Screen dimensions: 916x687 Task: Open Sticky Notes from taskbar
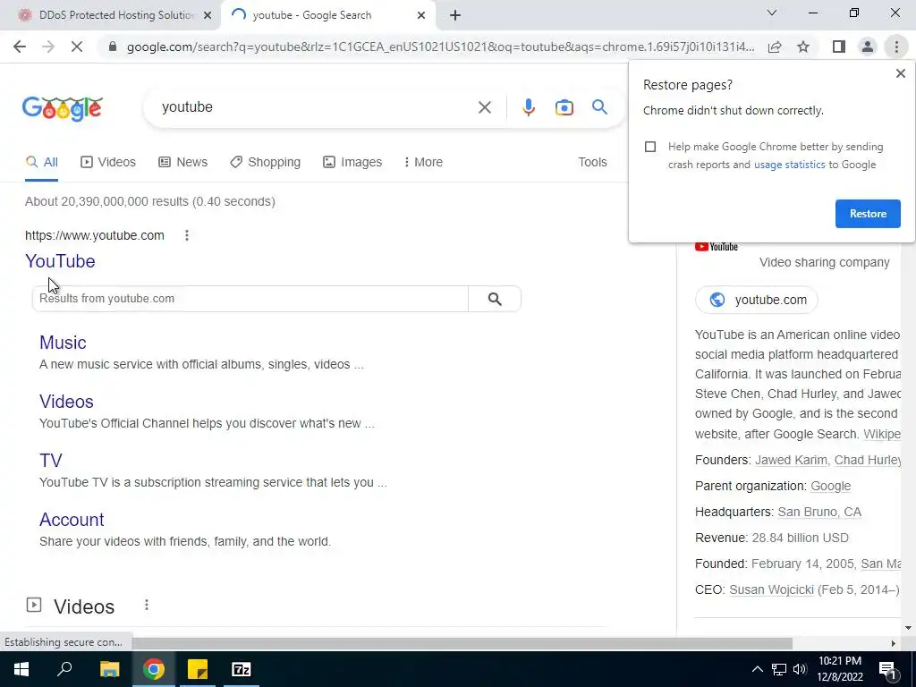coord(198,669)
